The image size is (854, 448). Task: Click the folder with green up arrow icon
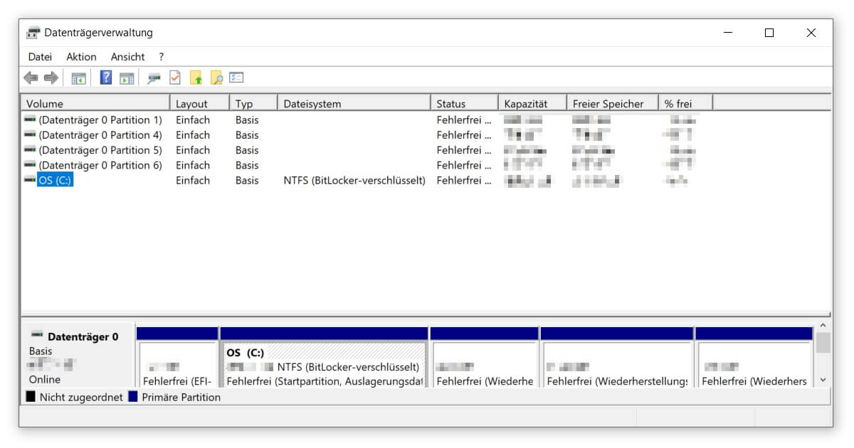[x=197, y=78]
